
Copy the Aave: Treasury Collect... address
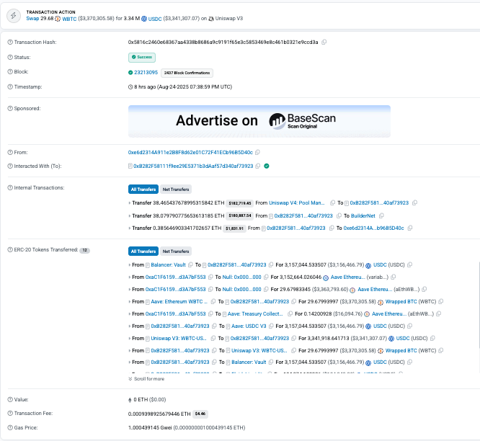point(290,313)
